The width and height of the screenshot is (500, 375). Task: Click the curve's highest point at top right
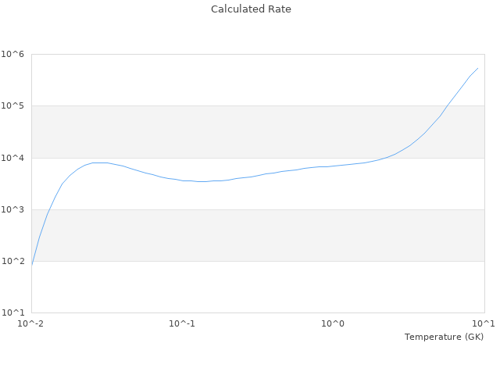tap(477, 68)
